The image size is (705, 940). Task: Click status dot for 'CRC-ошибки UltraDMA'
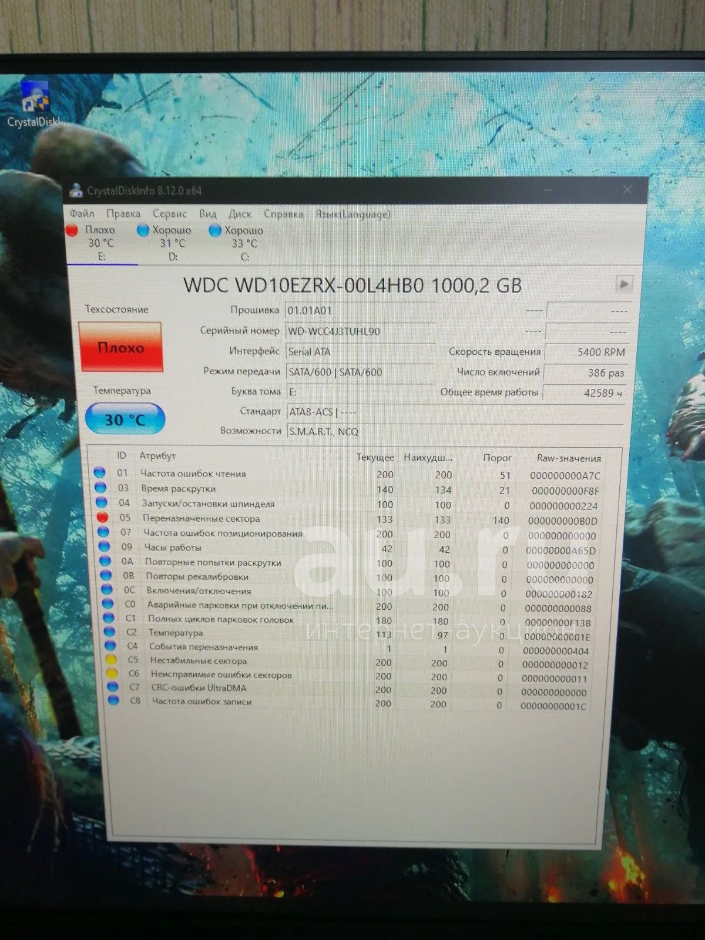click(112, 686)
